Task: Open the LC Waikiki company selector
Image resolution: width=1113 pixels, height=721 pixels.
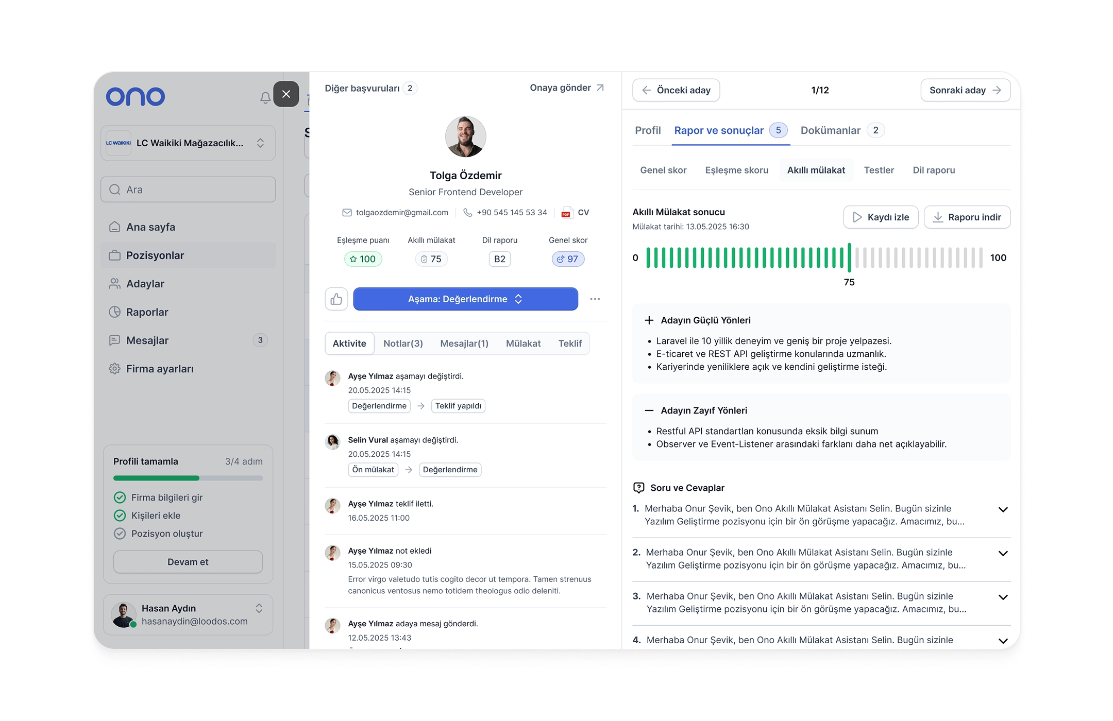Action: click(x=188, y=143)
